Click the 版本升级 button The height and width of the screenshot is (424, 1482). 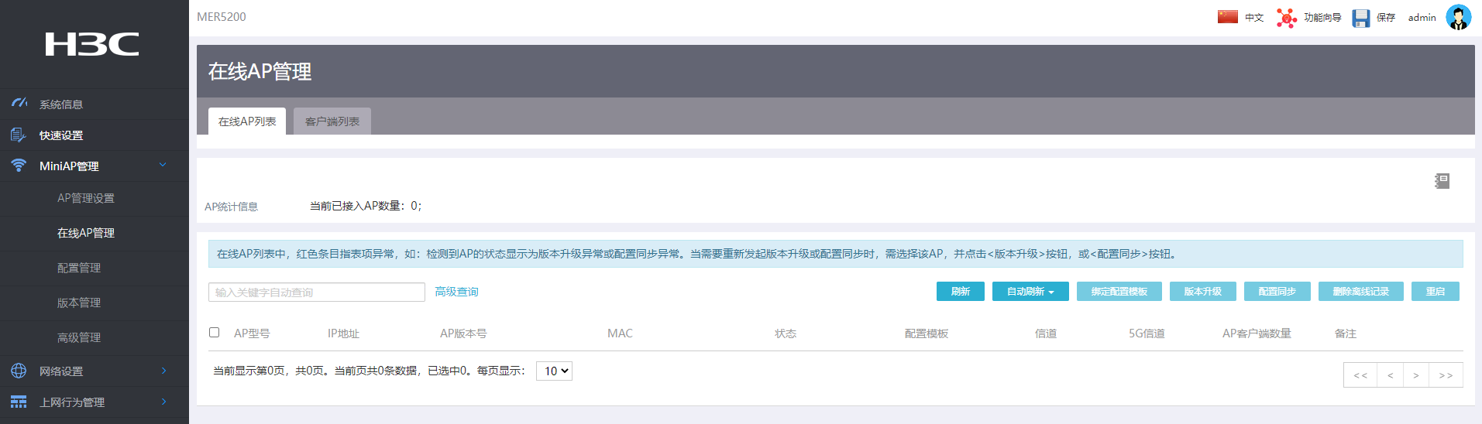click(x=1203, y=291)
